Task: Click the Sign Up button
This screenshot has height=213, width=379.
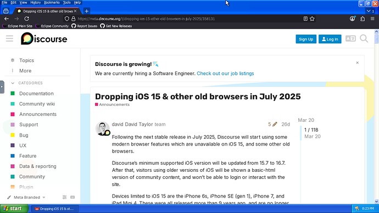Action: pyautogui.click(x=306, y=39)
